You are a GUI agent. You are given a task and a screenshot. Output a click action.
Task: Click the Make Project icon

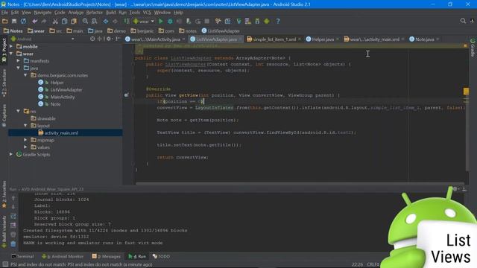coord(127,22)
